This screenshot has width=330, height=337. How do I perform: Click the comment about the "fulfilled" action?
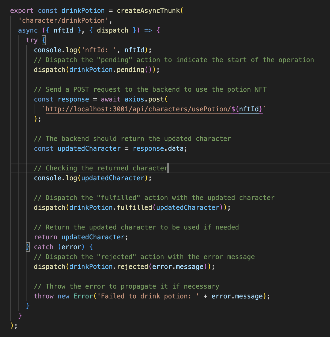(154, 198)
